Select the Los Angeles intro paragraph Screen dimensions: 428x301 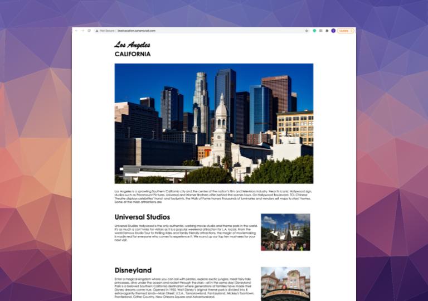213,197
